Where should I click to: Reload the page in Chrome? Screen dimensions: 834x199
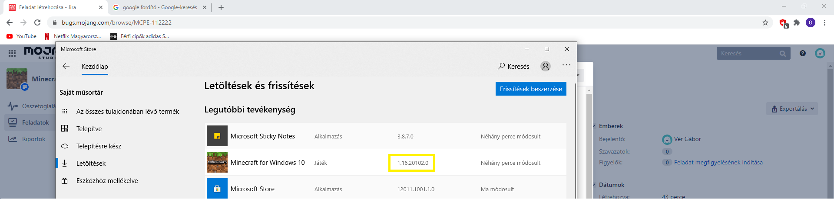point(37,22)
